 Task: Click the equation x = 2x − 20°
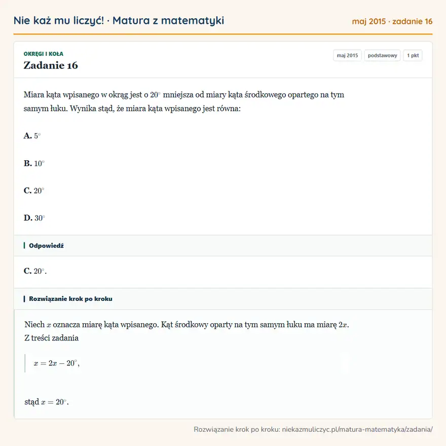click(57, 363)
